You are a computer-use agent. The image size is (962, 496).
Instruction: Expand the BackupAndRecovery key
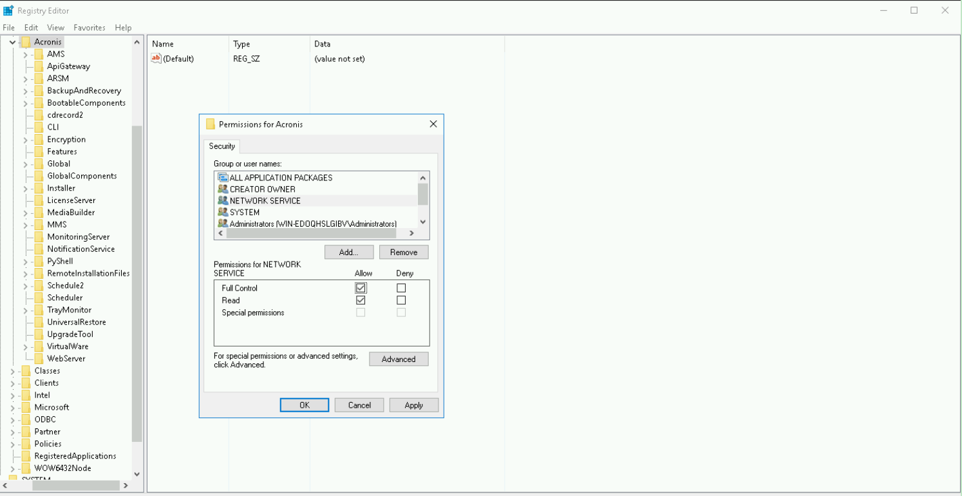click(x=26, y=91)
